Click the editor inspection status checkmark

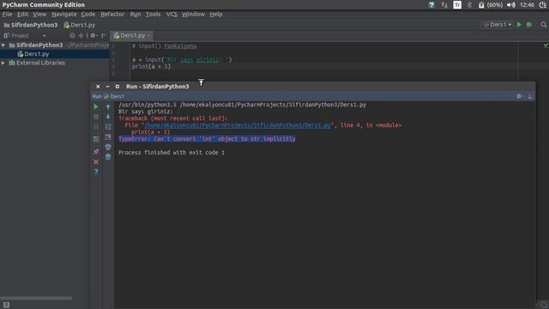point(546,45)
